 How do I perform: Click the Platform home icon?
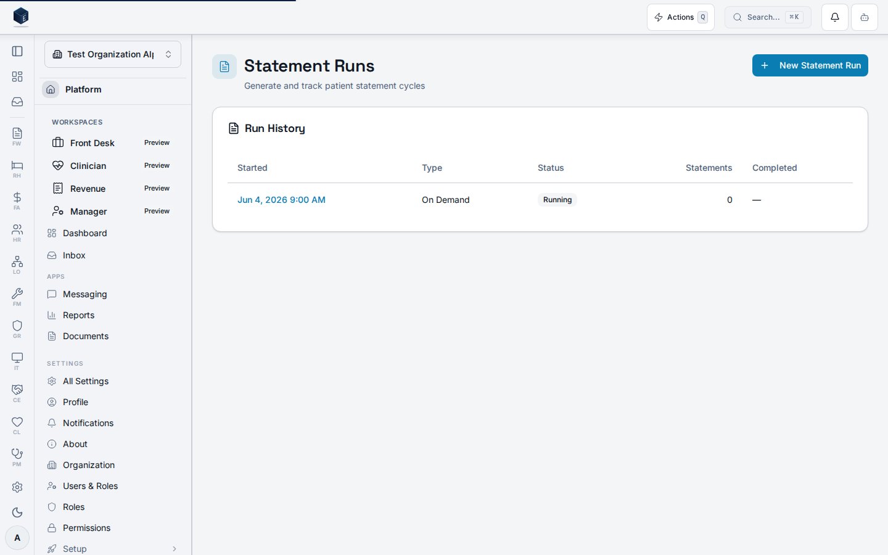51,89
